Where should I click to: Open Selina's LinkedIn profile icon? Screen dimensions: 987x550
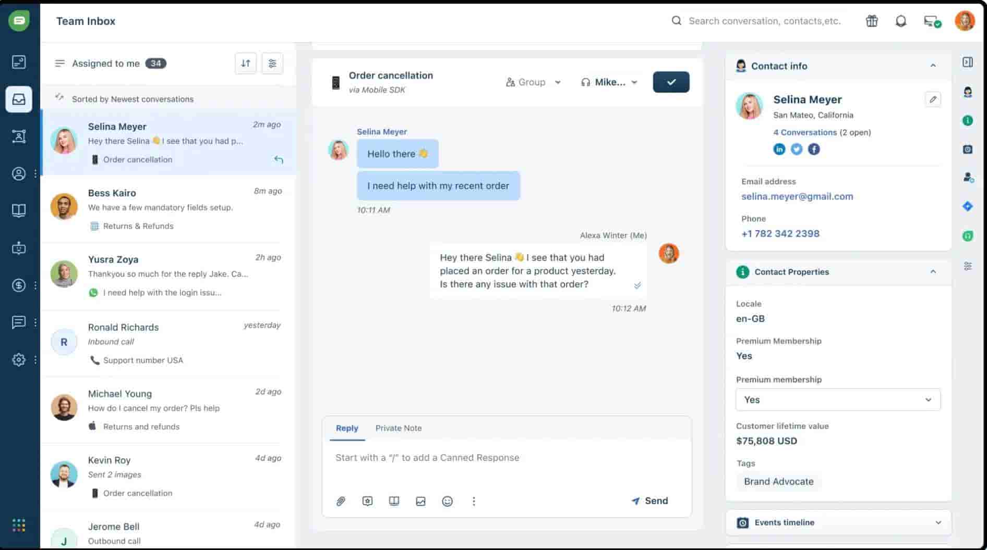(x=779, y=149)
